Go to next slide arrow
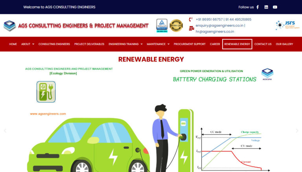Viewport: 302px width, 172px height. [x=297, y=131]
